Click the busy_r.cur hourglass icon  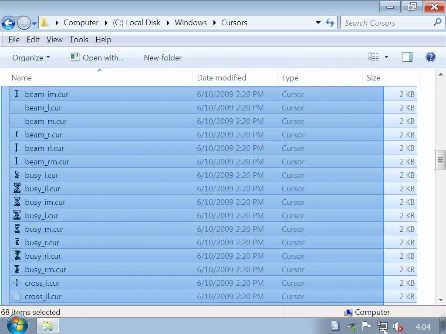coord(17,242)
